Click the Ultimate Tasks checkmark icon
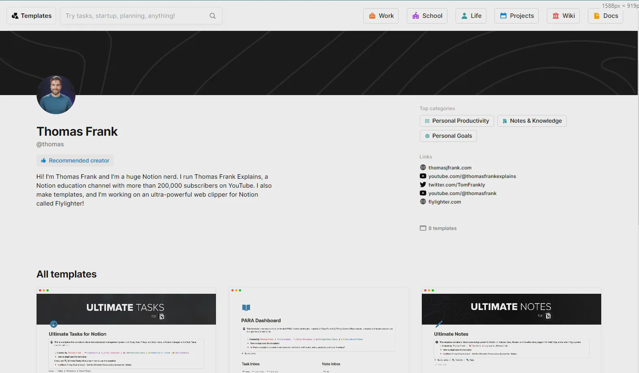639x373 pixels. click(x=54, y=324)
